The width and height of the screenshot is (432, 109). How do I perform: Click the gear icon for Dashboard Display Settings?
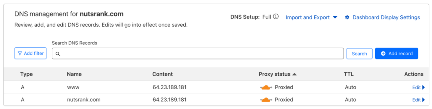[x=347, y=17]
